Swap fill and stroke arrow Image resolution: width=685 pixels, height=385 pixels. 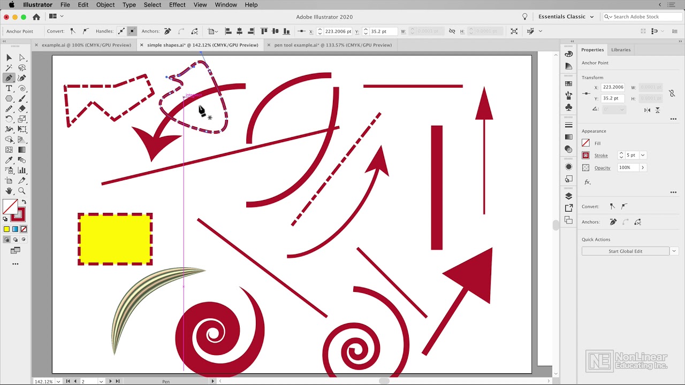click(24, 202)
